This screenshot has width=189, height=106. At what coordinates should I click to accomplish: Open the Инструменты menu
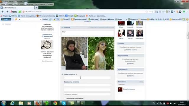click(40, 4)
